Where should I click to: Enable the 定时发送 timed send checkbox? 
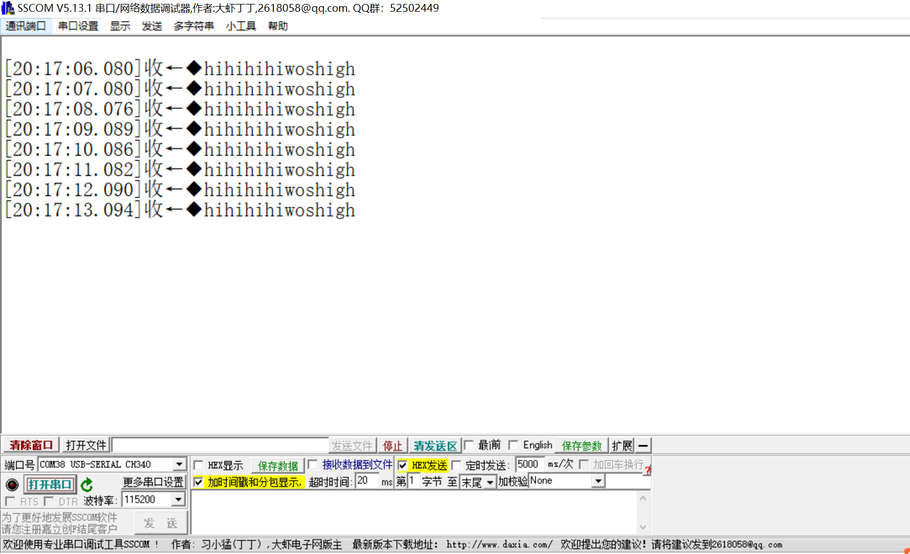coord(456,464)
